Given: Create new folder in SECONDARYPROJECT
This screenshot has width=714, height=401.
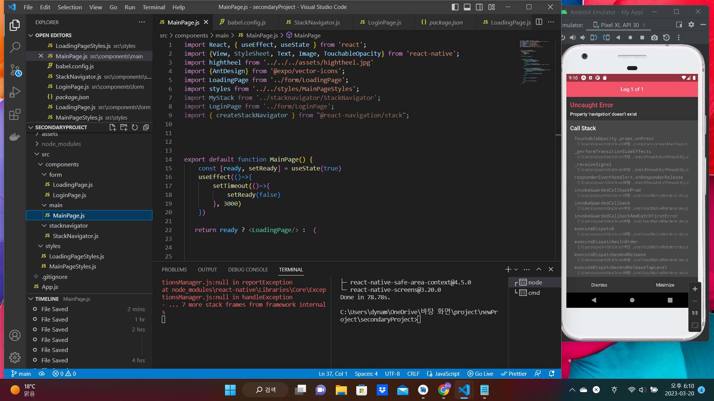Looking at the screenshot, I should point(123,127).
